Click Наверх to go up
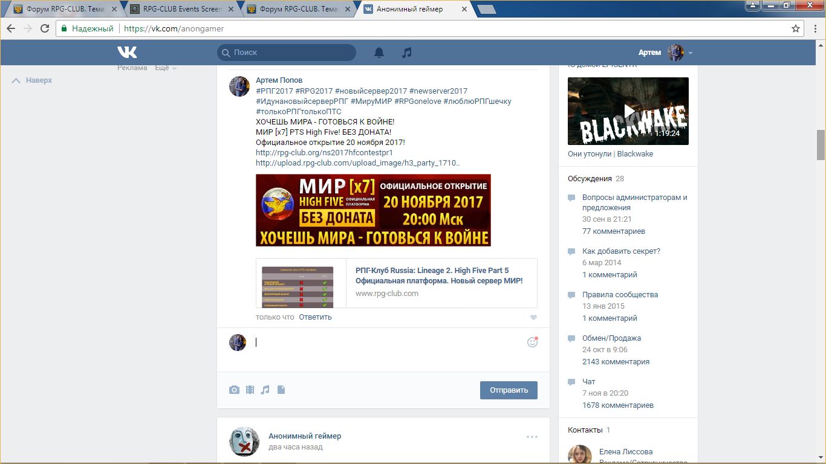Image resolution: width=826 pixels, height=464 pixels. pyautogui.click(x=33, y=80)
